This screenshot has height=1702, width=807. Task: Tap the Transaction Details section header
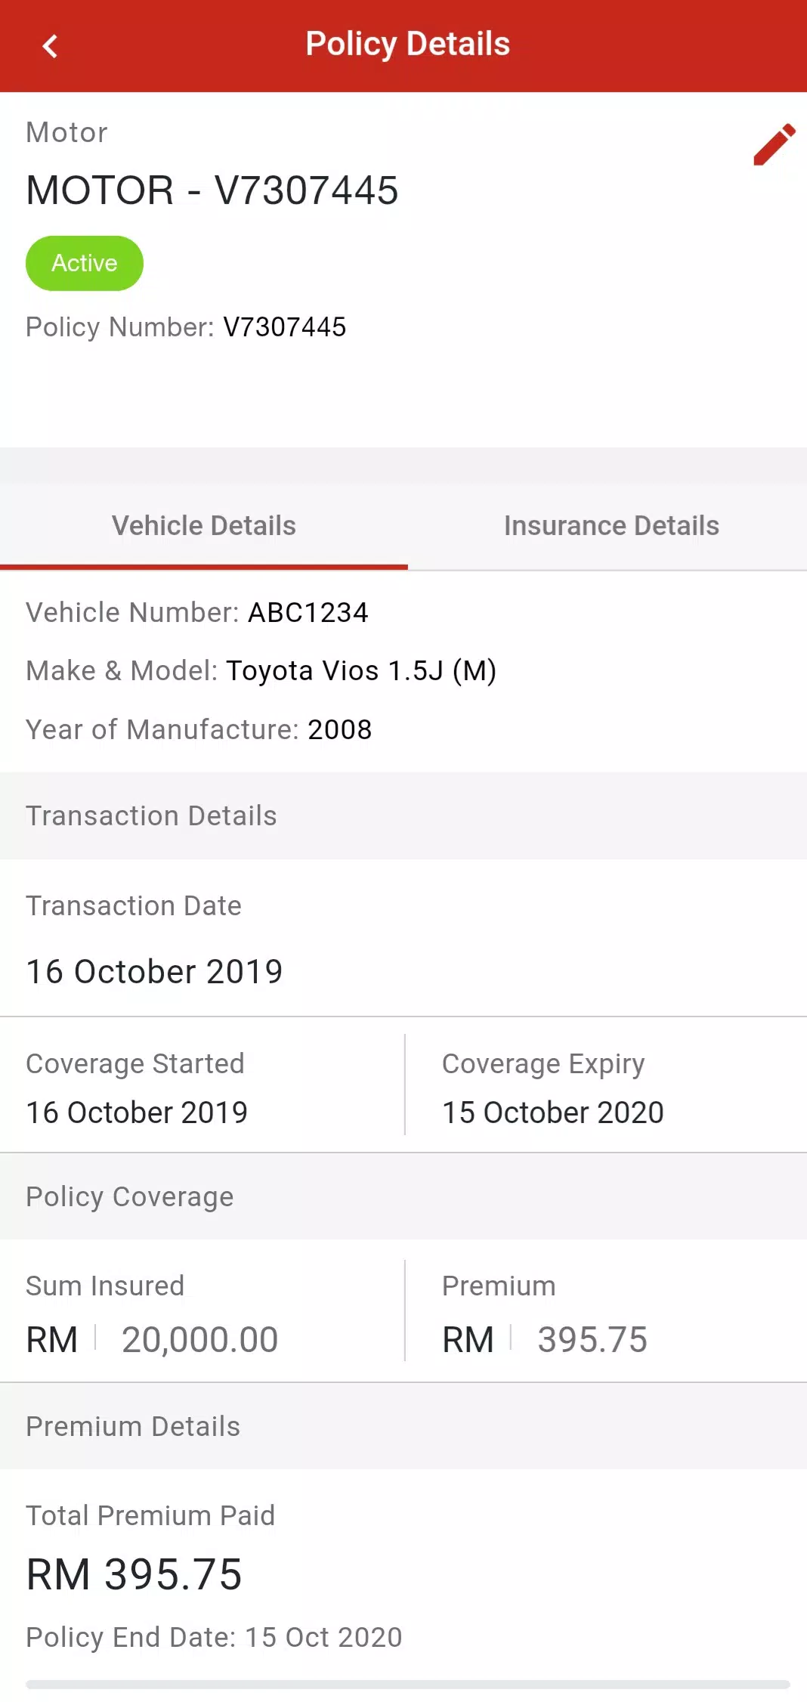[403, 815]
